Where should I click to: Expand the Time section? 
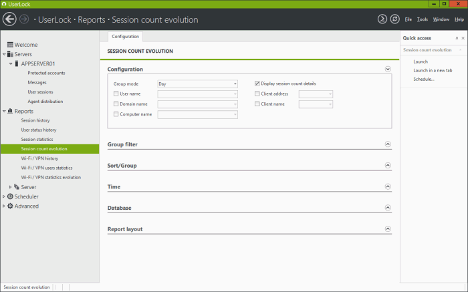pos(388,186)
